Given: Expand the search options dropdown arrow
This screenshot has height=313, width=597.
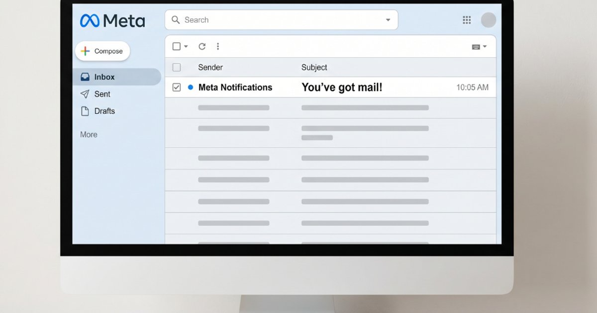Looking at the screenshot, I should 388,20.
